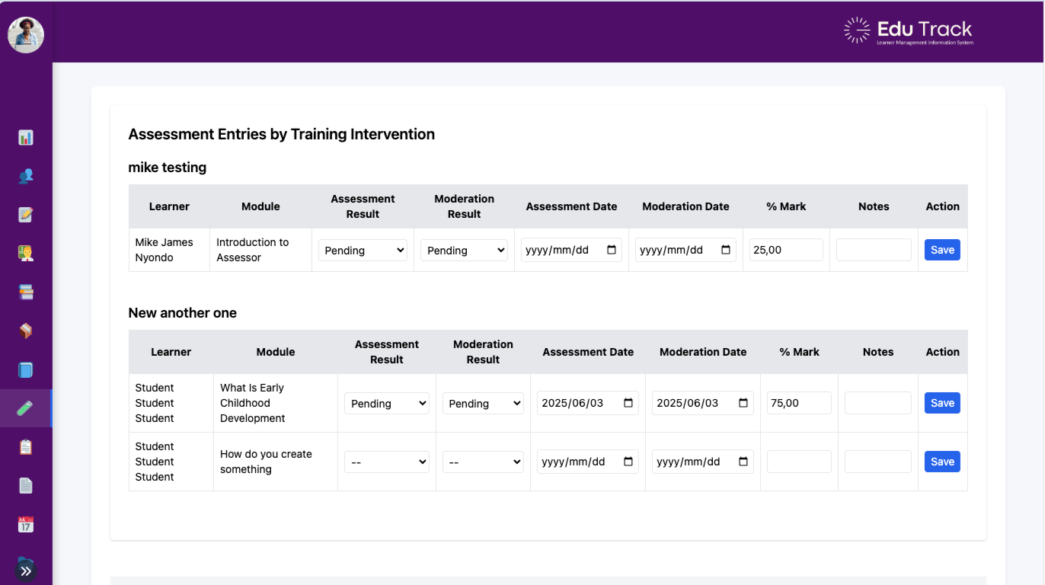The width and height of the screenshot is (1045, 585).
Task: Click the clipboard icon in sidebar
Action: tap(26, 447)
